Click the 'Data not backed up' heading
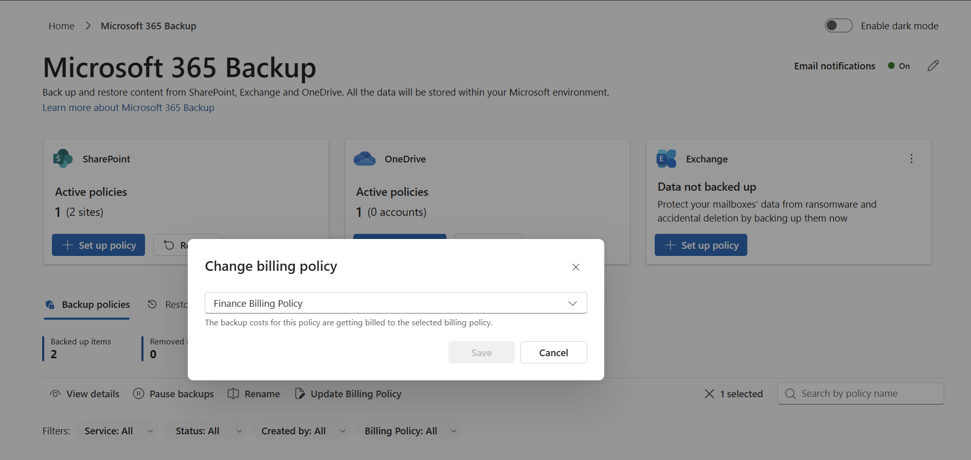The image size is (971, 460). click(x=707, y=187)
